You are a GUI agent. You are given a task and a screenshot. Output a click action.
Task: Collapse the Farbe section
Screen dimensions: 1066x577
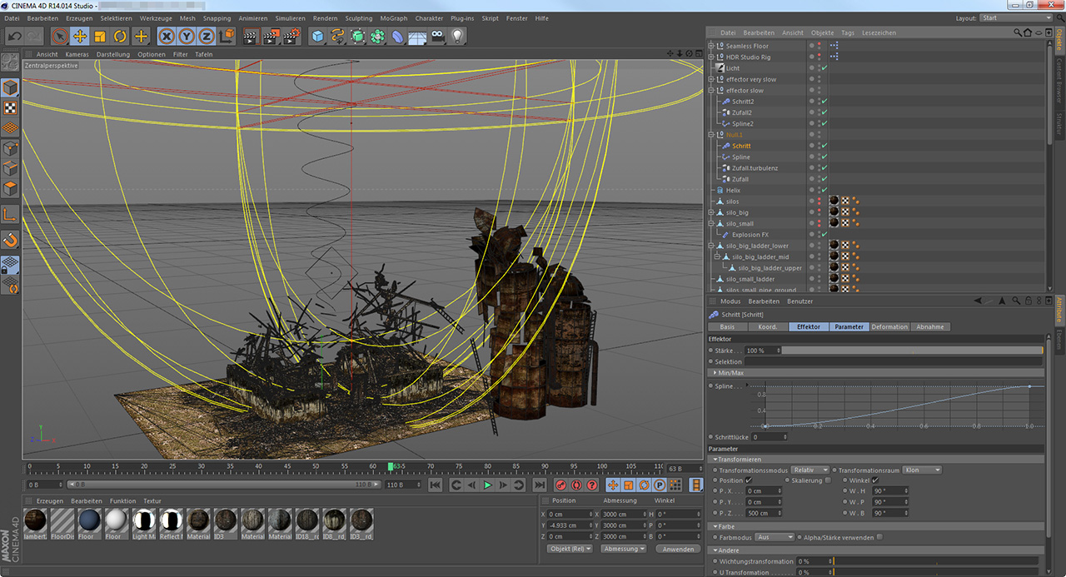(723, 526)
